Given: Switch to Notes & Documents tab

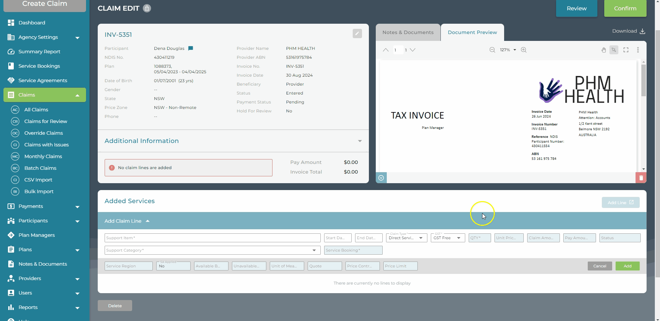Looking at the screenshot, I should click(x=408, y=32).
